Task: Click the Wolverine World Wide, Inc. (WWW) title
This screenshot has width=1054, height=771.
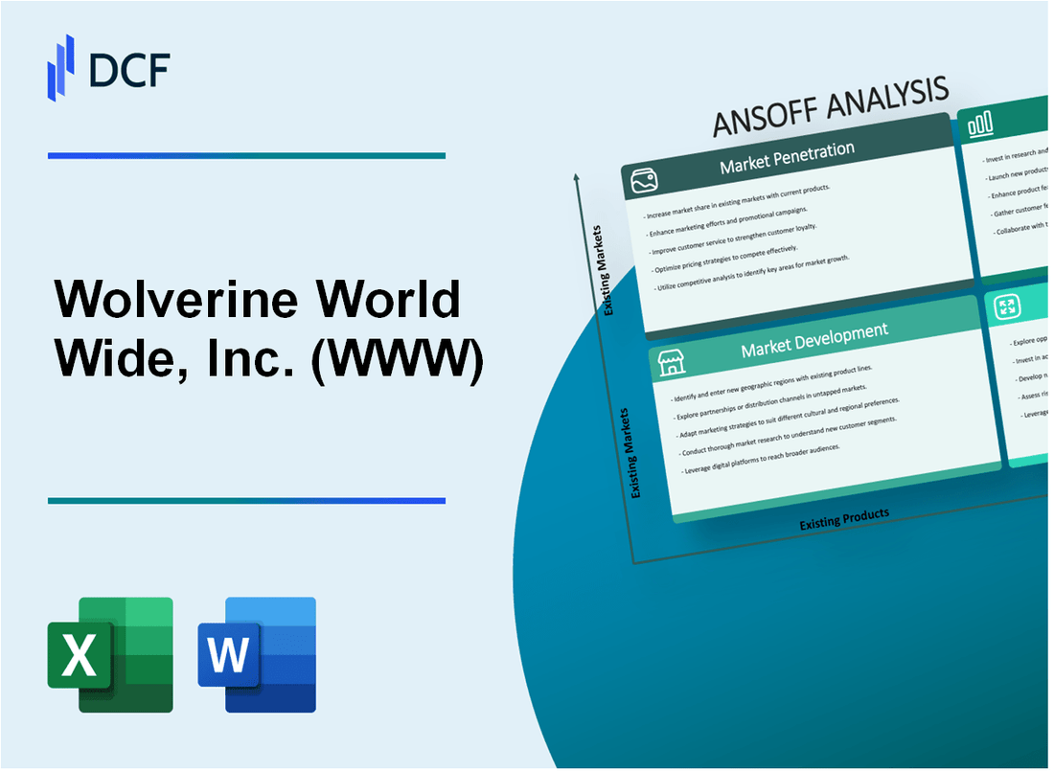Action: click(x=269, y=330)
